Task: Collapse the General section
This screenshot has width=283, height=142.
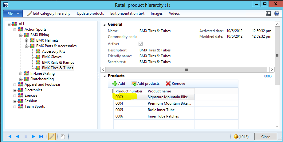Action: [104, 24]
